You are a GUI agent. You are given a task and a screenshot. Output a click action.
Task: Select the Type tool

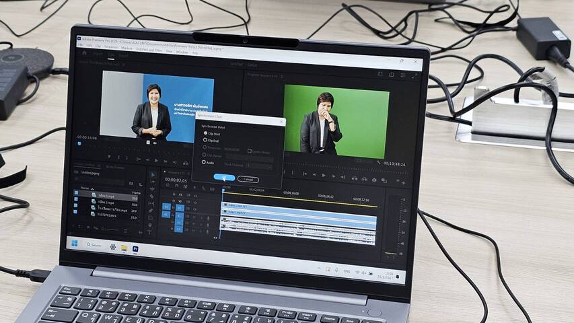pos(149,232)
